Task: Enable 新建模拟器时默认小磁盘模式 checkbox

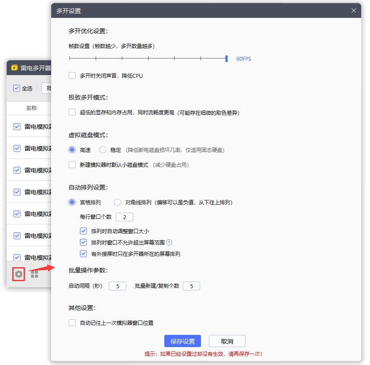Action: [72, 165]
